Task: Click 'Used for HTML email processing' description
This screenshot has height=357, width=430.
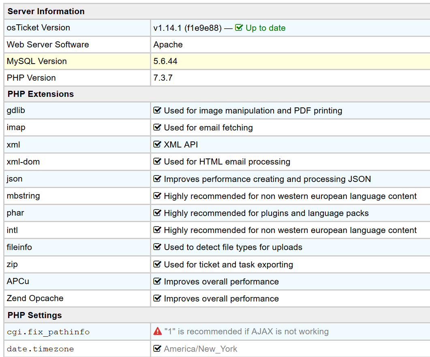Action: pos(227,162)
